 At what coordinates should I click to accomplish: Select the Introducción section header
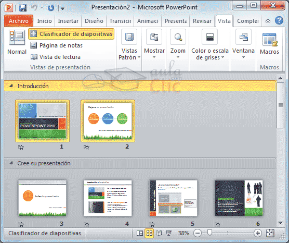click(140, 86)
